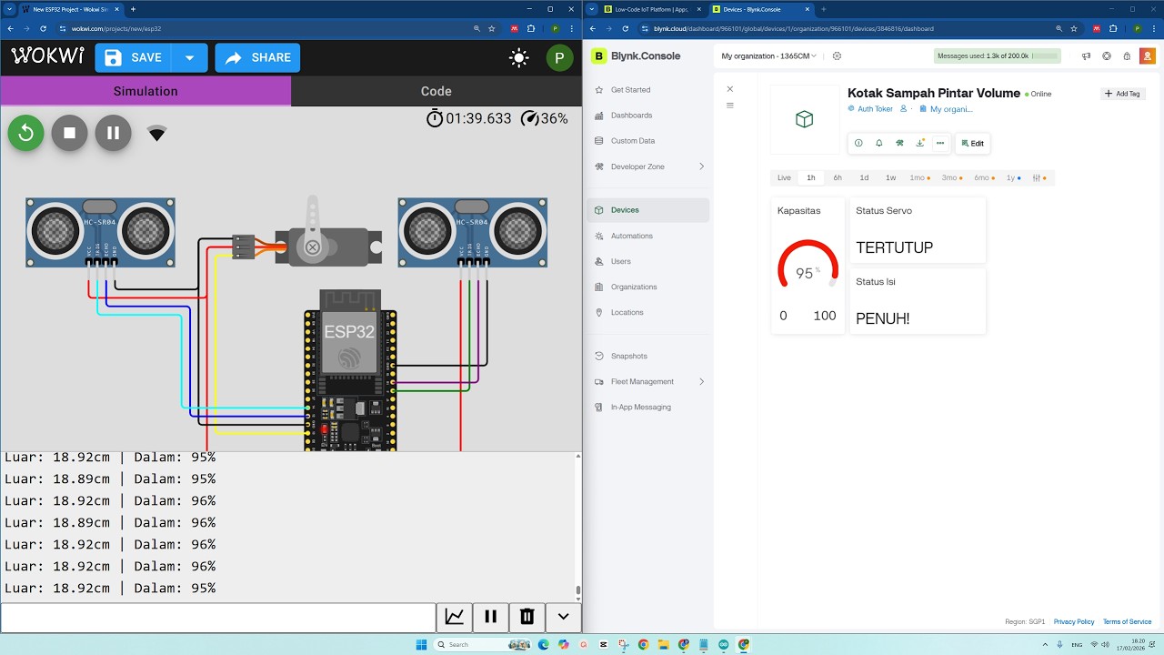This screenshot has height=655, width=1164.
Task: Open the serial plotter chart icon
Action: [455, 617]
